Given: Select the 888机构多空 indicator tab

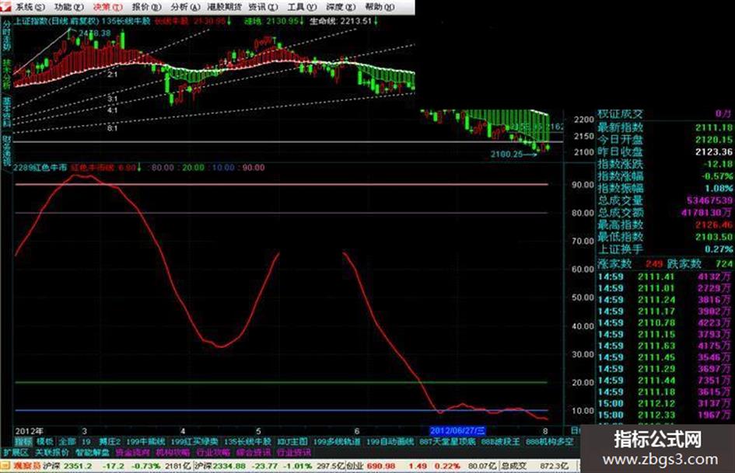Looking at the screenshot, I should [549, 442].
